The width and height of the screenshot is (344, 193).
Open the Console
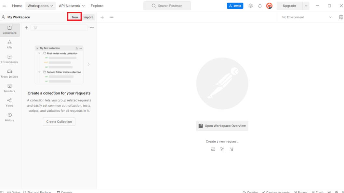pyautogui.click(x=64, y=192)
